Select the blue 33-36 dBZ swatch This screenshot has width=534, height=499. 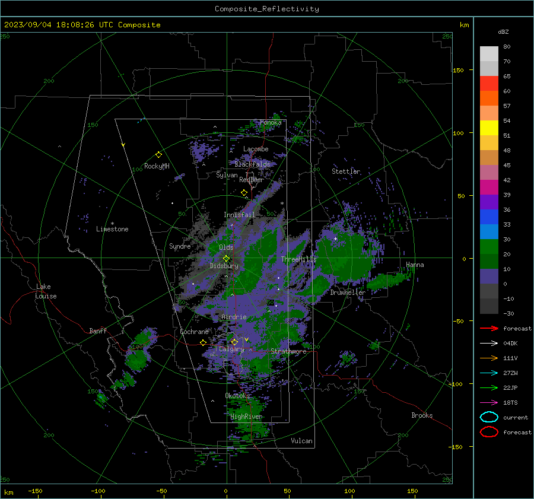[x=489, y=217]
